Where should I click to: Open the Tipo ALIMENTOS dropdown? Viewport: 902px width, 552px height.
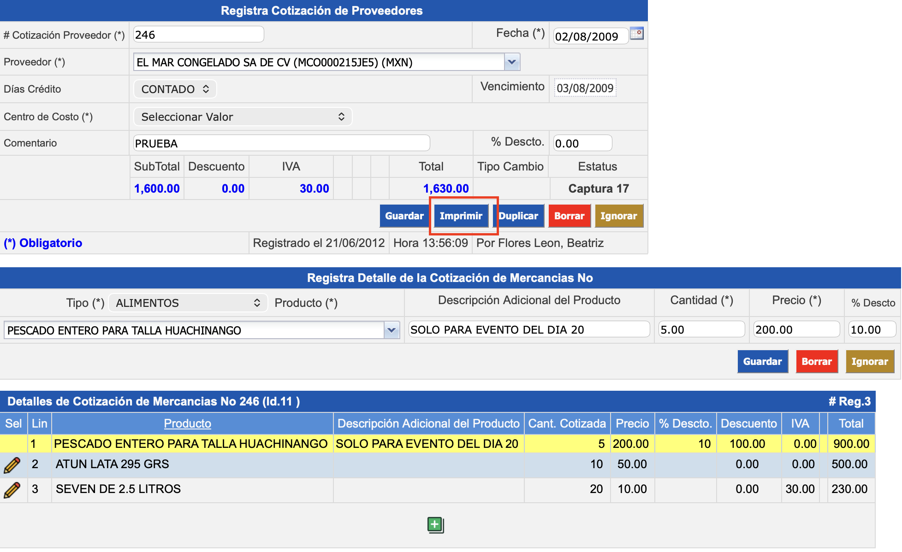point(188,303)
